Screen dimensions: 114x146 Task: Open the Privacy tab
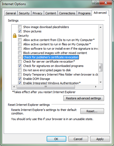[x=37, y=13]
